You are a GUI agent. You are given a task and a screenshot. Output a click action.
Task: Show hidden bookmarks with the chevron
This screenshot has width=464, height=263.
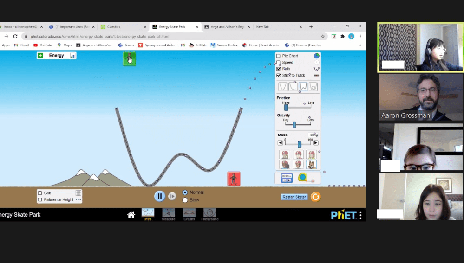[x=359, y=45]
